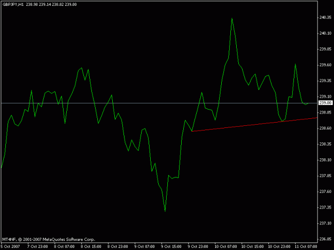Click the 239.85 price scale label
Screen dimensions: 334x250
[x=325, y=49]
